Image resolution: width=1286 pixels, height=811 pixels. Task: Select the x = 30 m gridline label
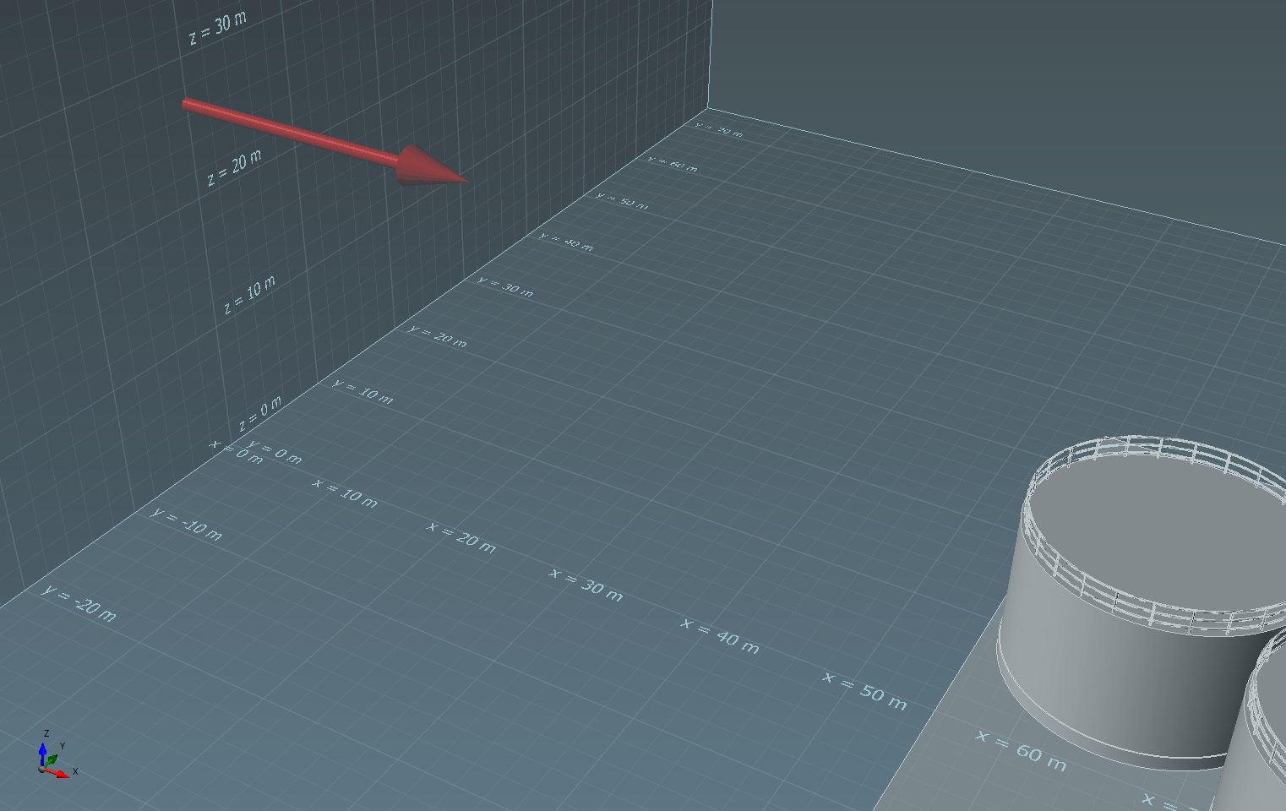588,584
